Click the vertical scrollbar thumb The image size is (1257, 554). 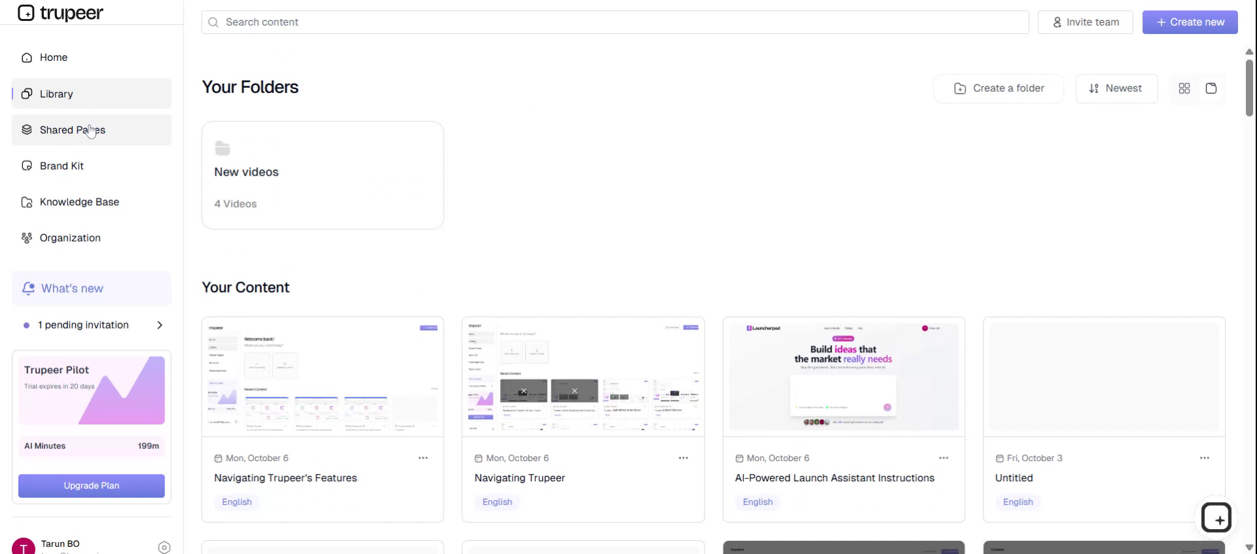click(x=1249, y=88)
